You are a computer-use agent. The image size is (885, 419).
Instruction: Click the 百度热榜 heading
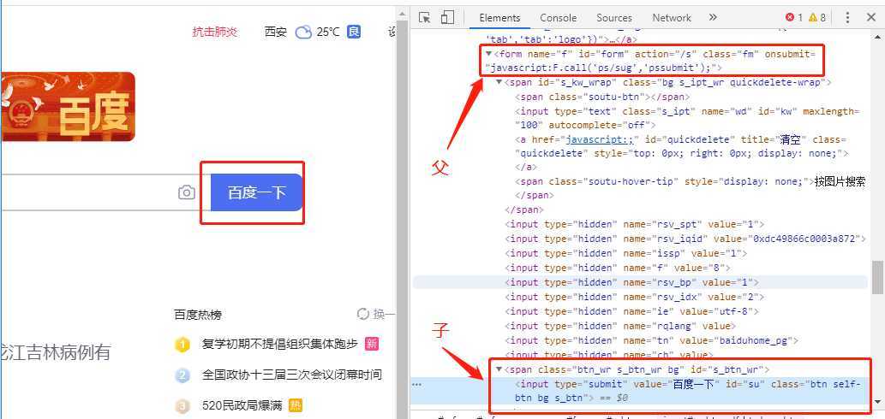pos(198,315)
